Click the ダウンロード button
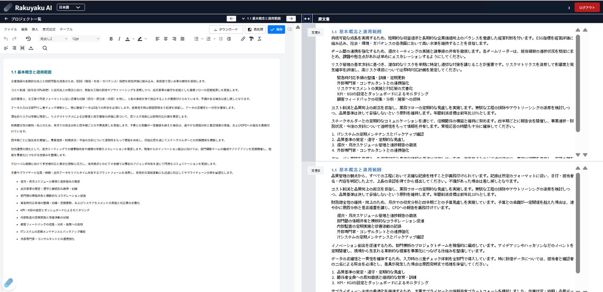This screenshot has height=292, width=603. click(226, 29)
